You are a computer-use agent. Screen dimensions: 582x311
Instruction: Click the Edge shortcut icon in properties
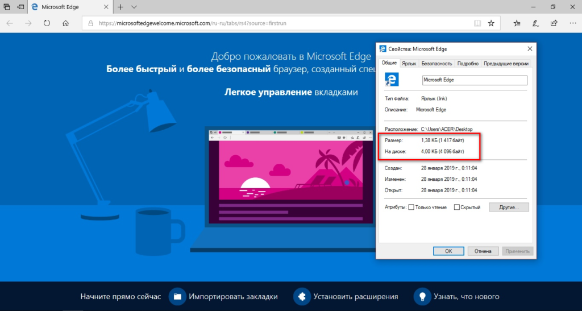[392, 80]
